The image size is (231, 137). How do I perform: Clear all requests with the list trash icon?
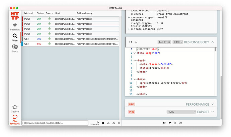119,123
